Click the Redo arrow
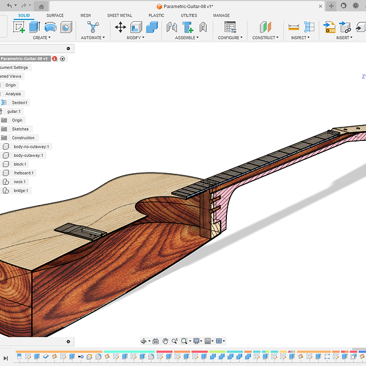 pyautogui.click(x=24, y=5)
